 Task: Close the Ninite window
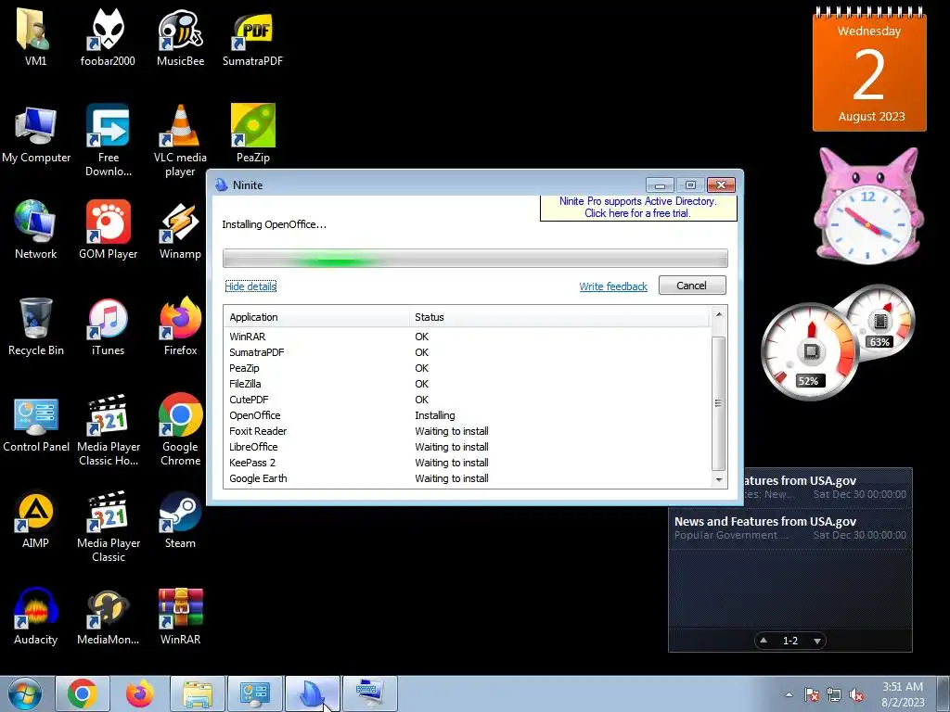click(x=721, y=184)
